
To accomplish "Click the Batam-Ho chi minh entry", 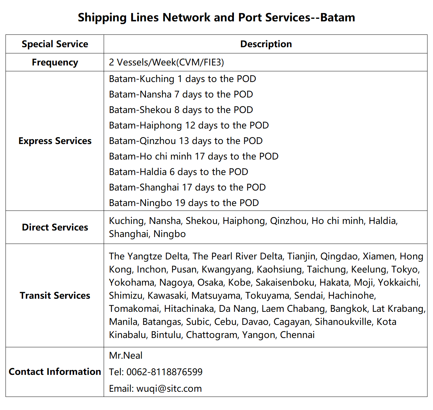I will pos(194,156).
